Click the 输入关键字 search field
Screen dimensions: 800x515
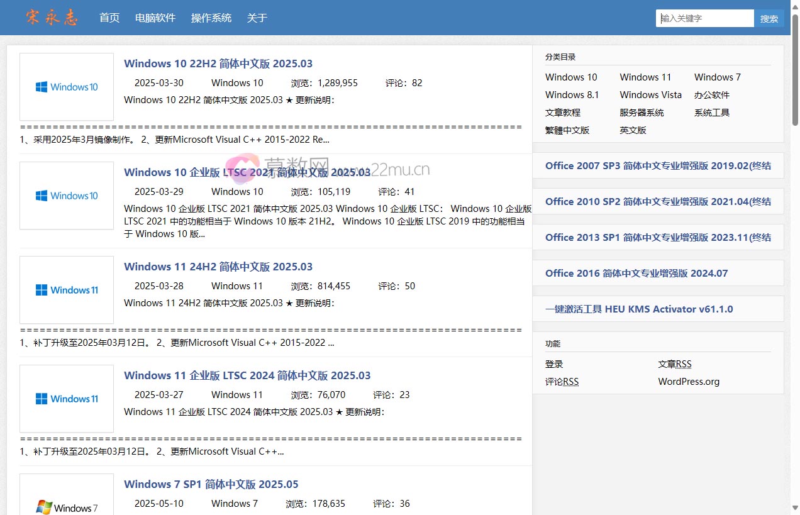(704, 18)
